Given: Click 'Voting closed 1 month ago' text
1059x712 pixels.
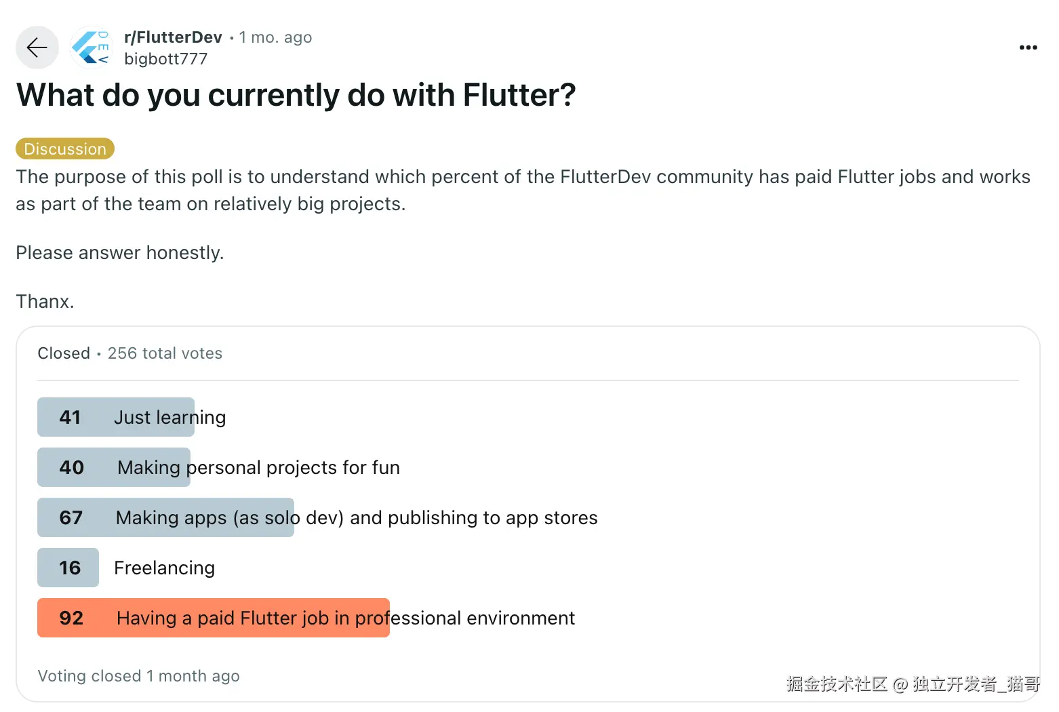Looking at the screenshot, I should tap(138, 675).
